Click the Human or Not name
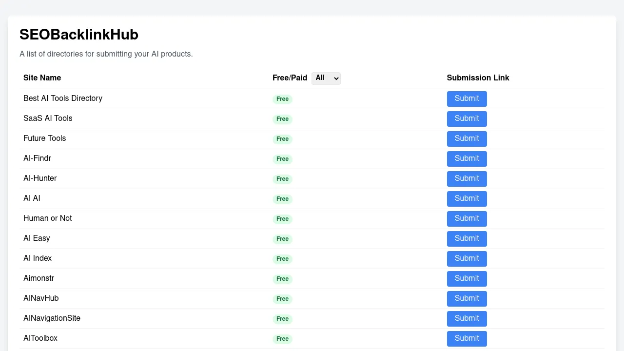Viewport: 624px width, 351px height. [47, 218]
